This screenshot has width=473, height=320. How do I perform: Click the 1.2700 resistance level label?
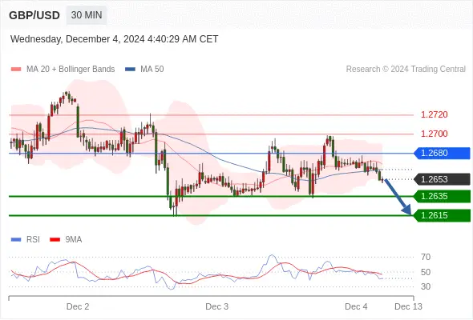tap(434, 134)
